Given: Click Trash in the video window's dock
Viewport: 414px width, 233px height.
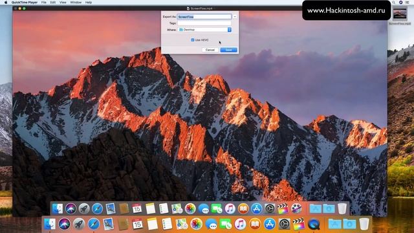Looking at the screenshot, I should [342, 208].
